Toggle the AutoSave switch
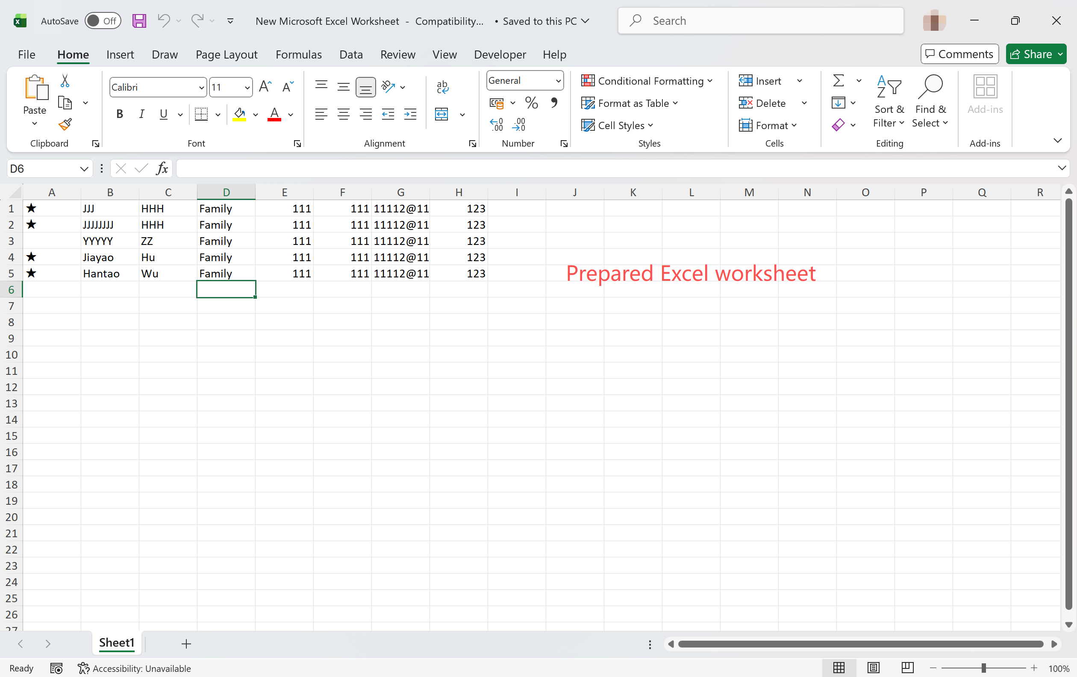 (x=103, y=21)
